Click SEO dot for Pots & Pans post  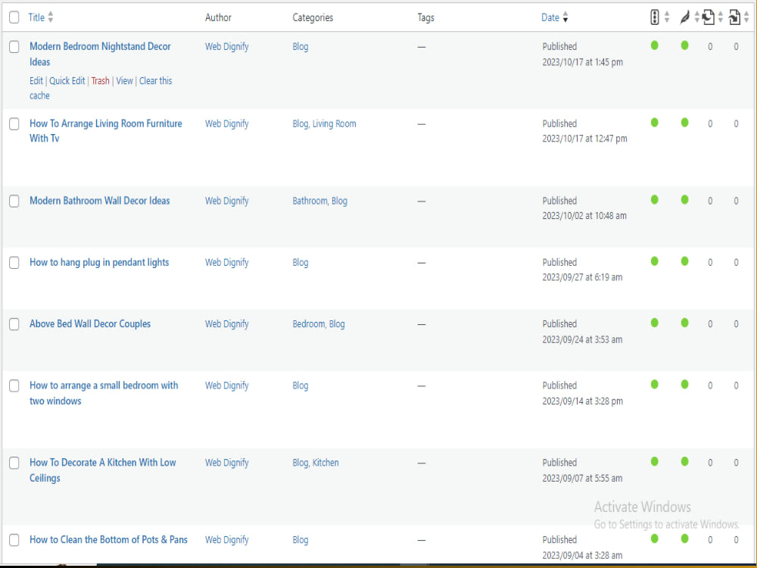coord(654,538)
